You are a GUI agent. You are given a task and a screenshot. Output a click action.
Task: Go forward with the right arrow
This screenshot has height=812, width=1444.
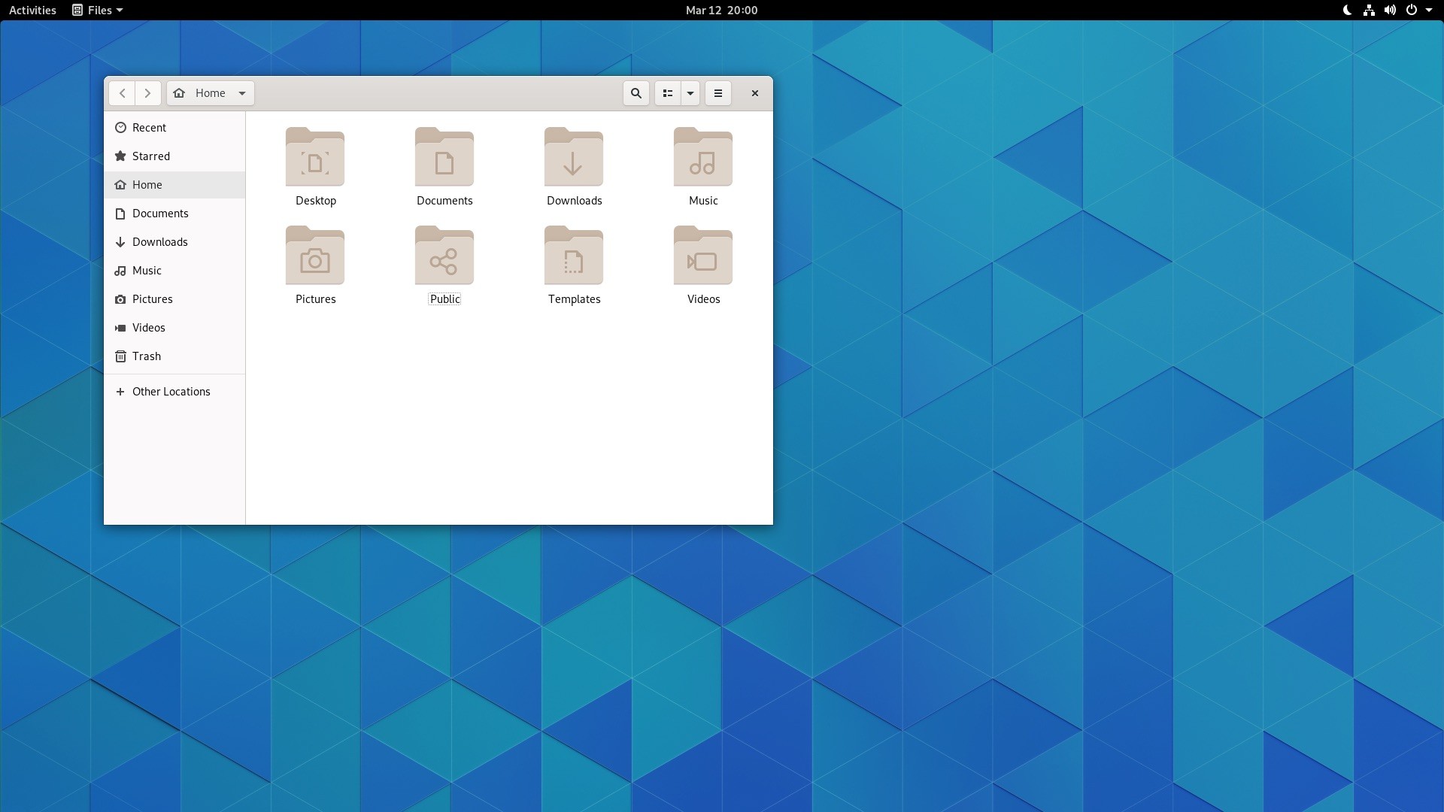click(147, 93)
